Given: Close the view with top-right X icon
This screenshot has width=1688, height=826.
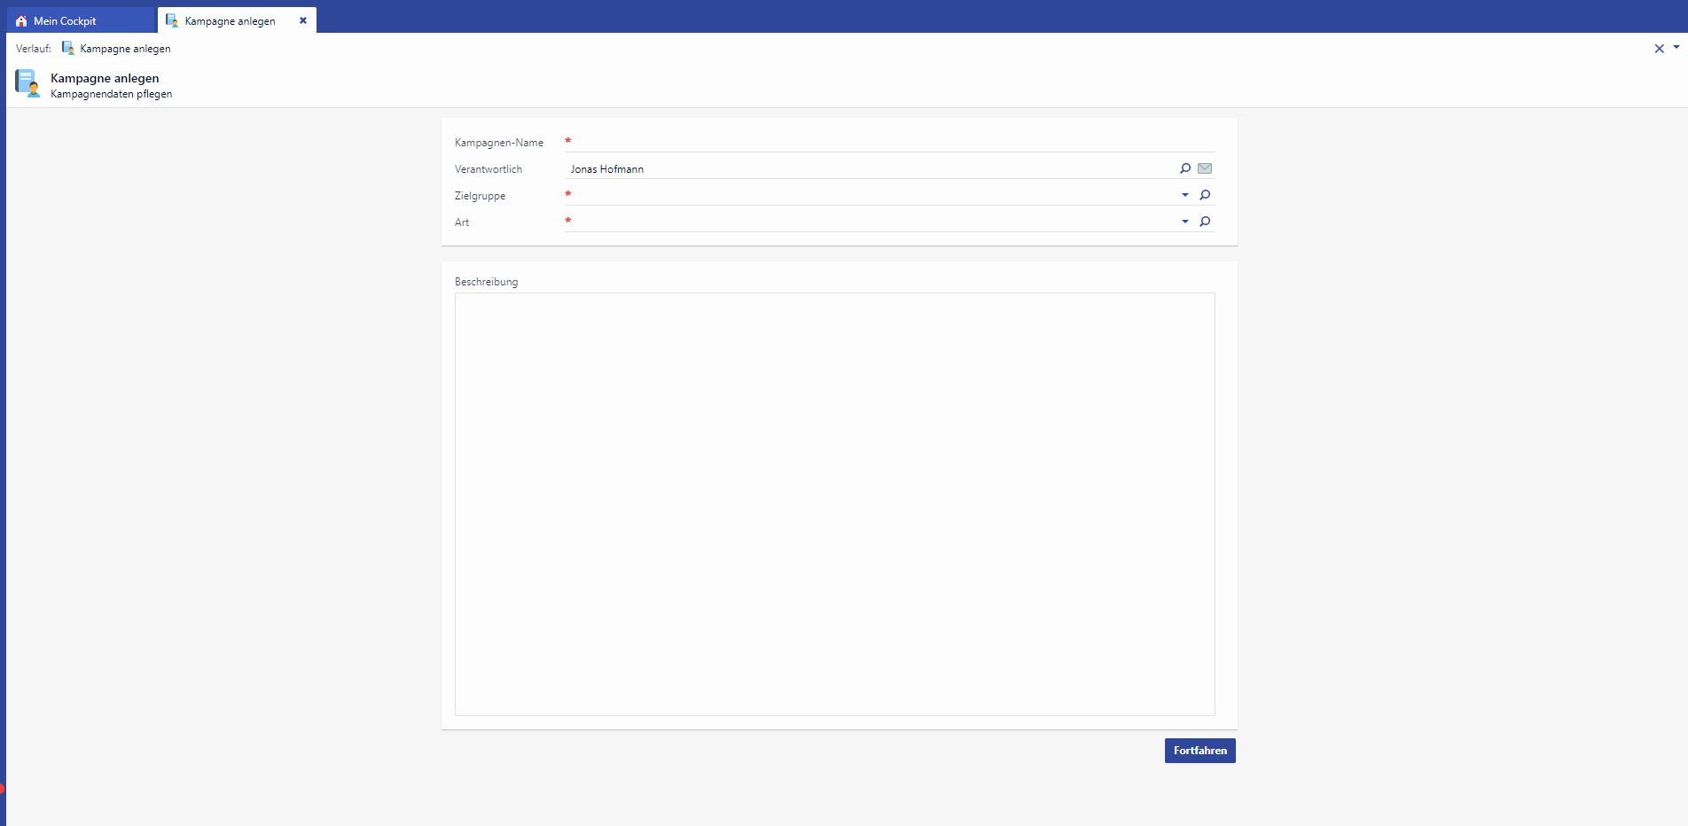Looking at the screenshot, I should point(1659,49).
